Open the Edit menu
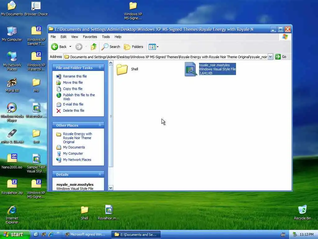The height and width of the screenshot is (239, 318). click(x=63, y=37)
